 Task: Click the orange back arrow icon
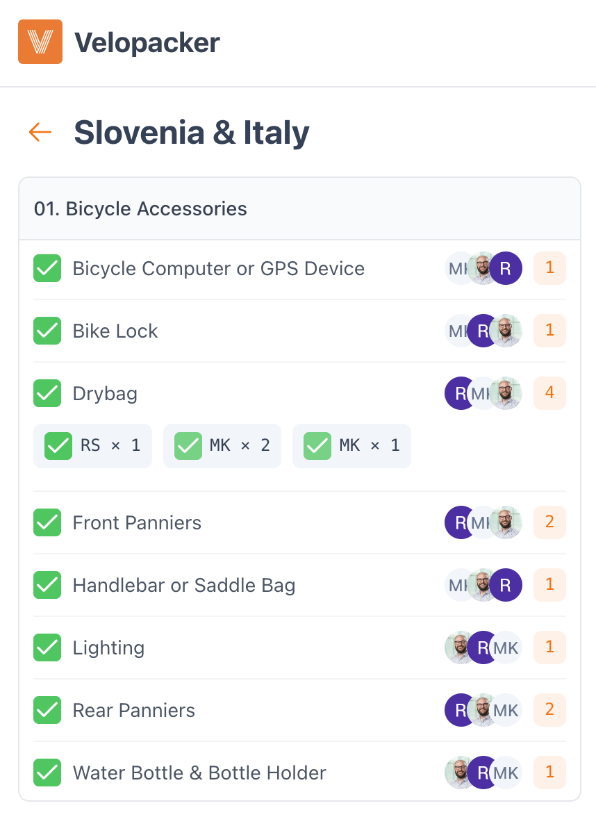coord(39,132)
